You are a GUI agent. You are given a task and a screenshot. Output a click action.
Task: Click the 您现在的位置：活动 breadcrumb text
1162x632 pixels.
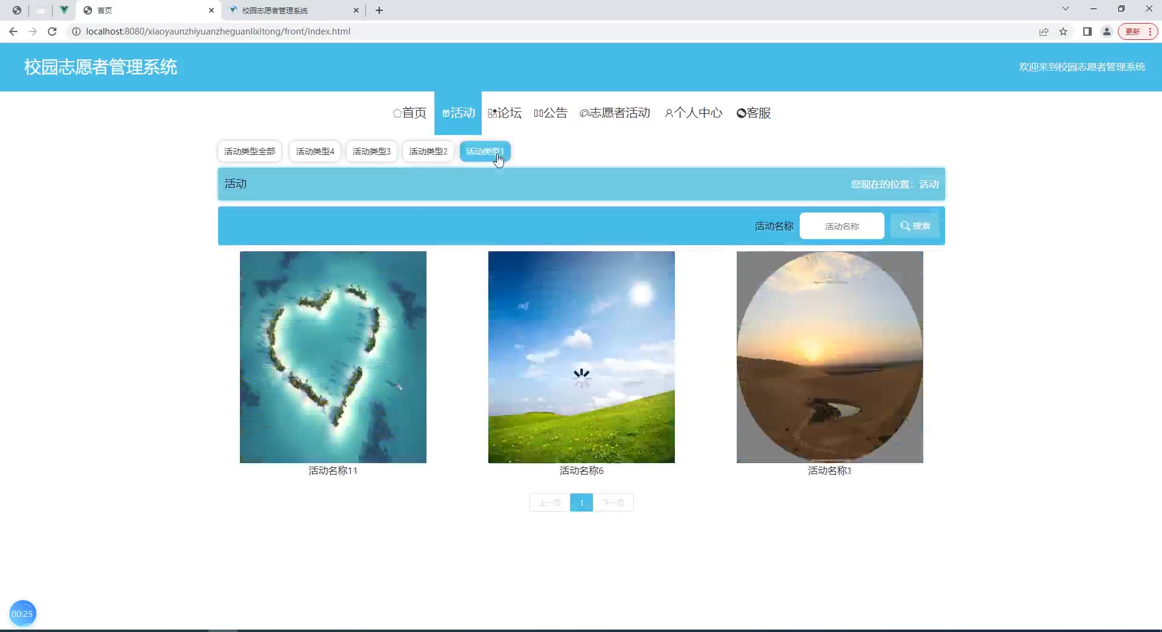pos(895,184)
